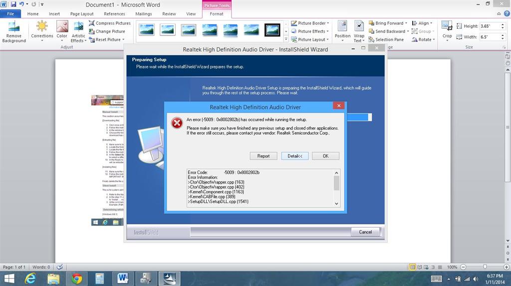The width and height of the screenshot is (511, 286).
Task: Open the Picture Effects dropdown
Action: pos(310,31)
